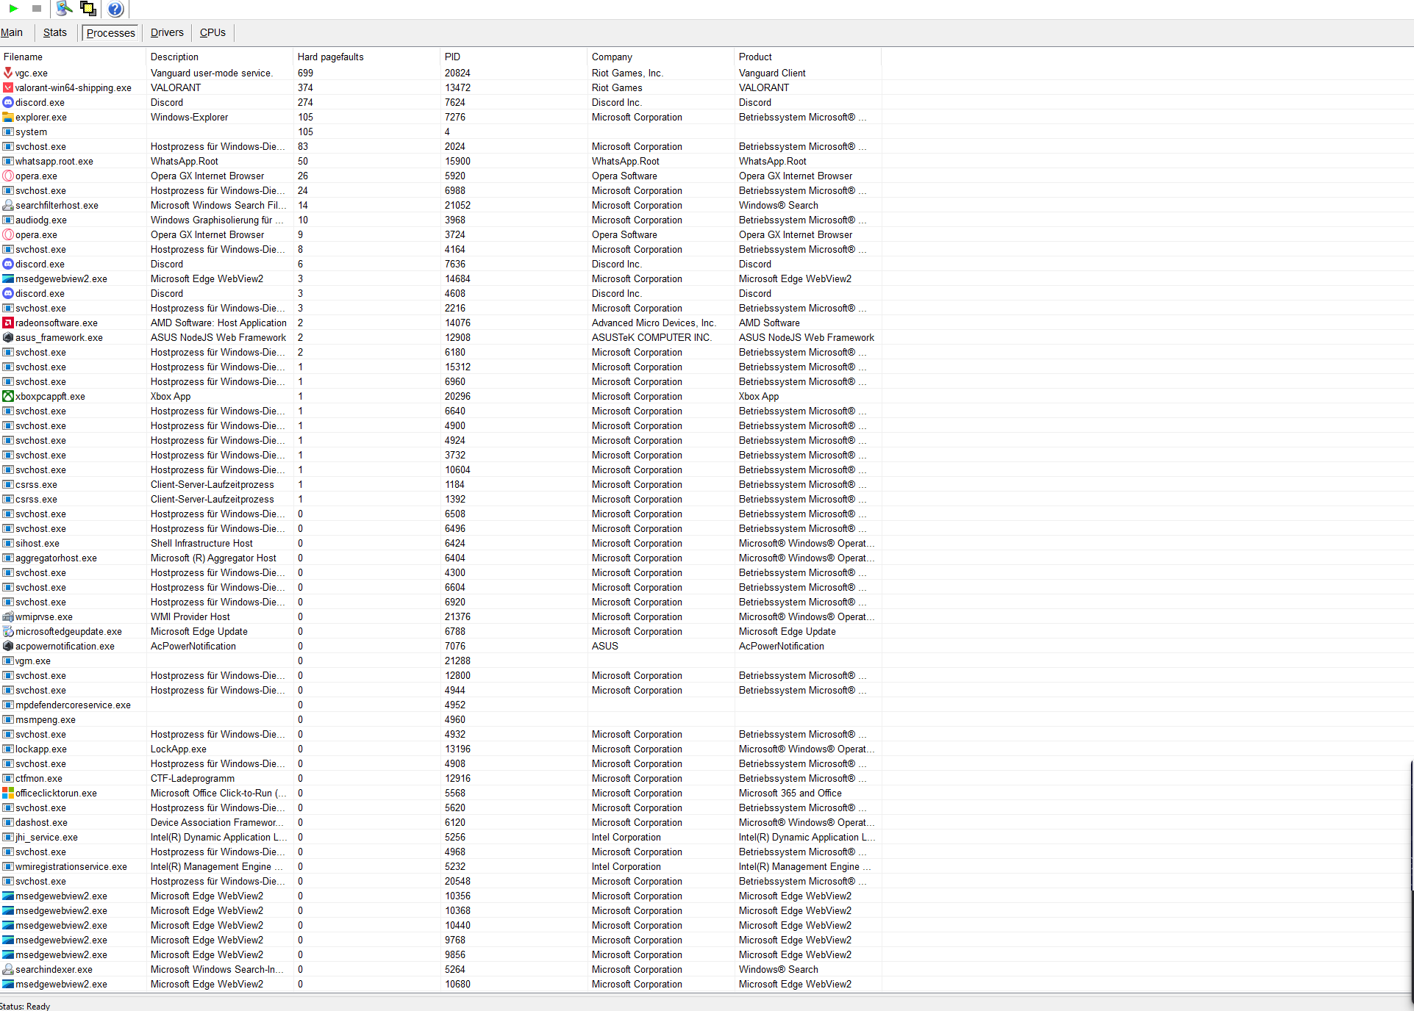
Task: Open analysis settings via the wrench toolbar icon
Action: pyautogui.click(x=63, y=9)
